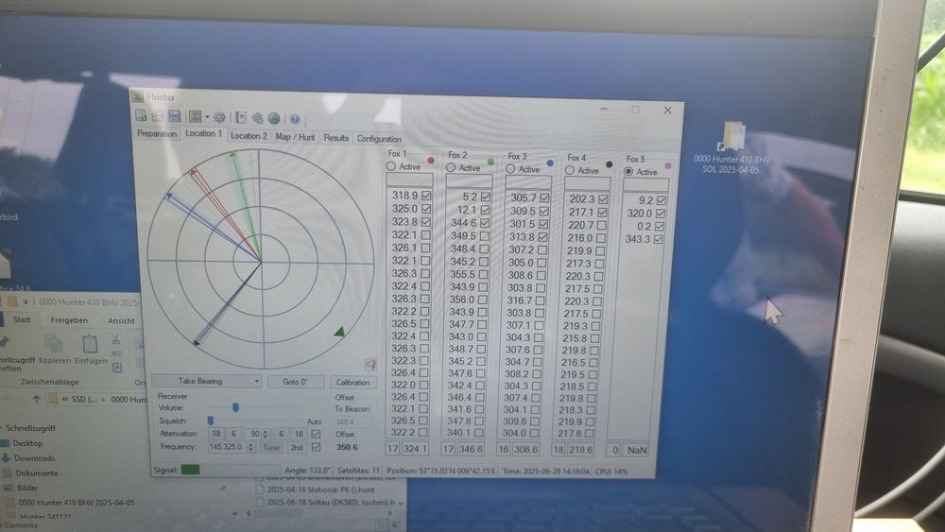Image resolution: width=945 pixels, height=532 pixels.
Task: Open the Configuration tab
Action: (x=378, y=139)
